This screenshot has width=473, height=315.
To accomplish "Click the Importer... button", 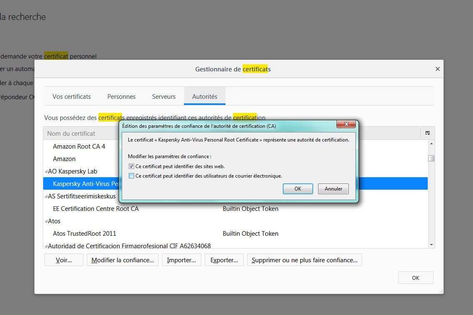I will click(x=181, y=260).
